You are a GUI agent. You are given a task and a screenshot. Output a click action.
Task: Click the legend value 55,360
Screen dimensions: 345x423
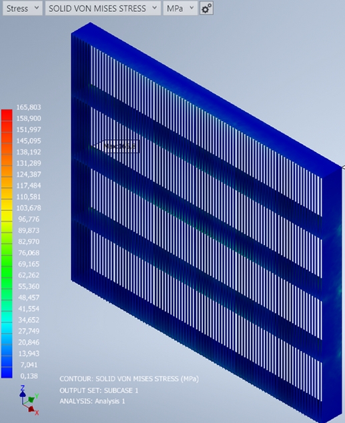pos(29,286)
